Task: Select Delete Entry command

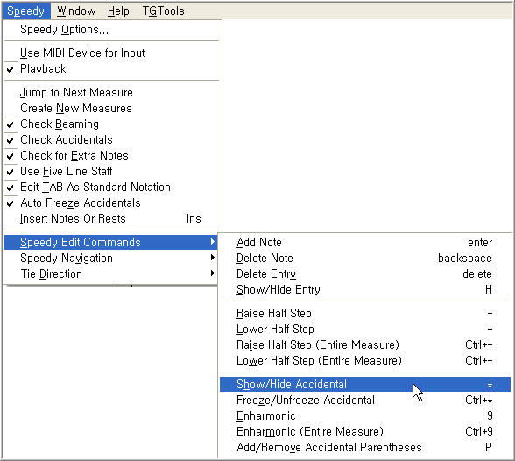Action: pos(365,274)
